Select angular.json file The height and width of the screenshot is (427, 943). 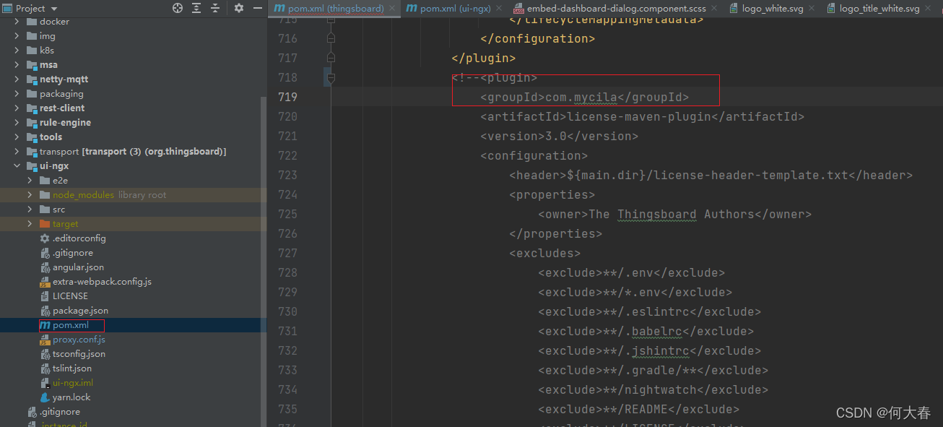(78, 267)
